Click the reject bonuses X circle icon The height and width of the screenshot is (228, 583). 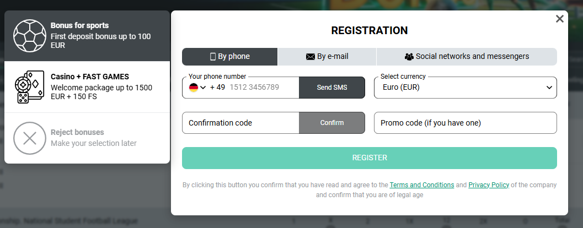(x=30, y=138)
